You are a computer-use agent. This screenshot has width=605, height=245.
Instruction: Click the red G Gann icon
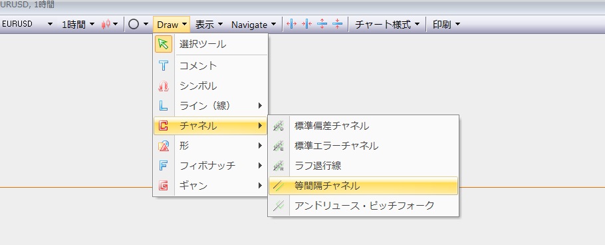click(x=164, y=186)
